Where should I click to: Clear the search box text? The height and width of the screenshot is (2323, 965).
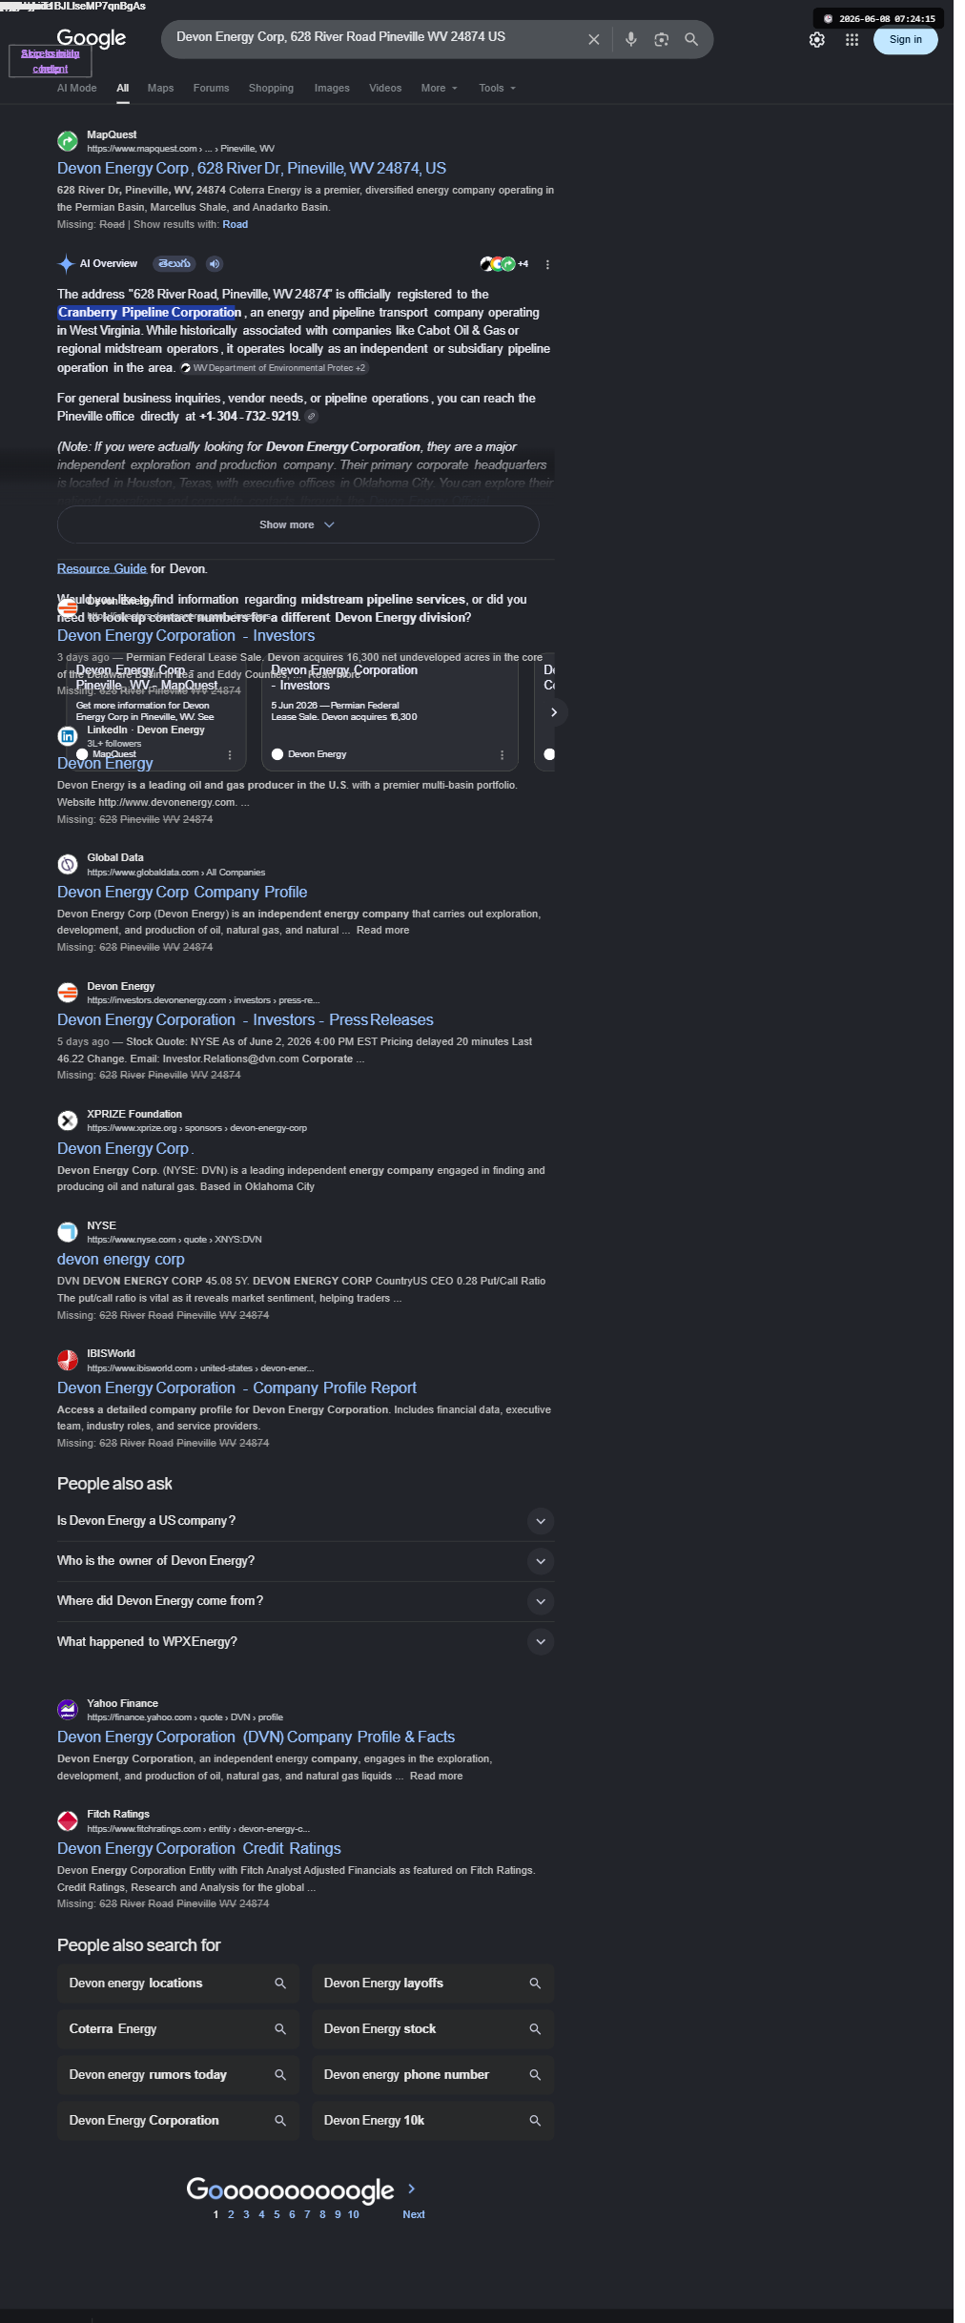point(593,40)
